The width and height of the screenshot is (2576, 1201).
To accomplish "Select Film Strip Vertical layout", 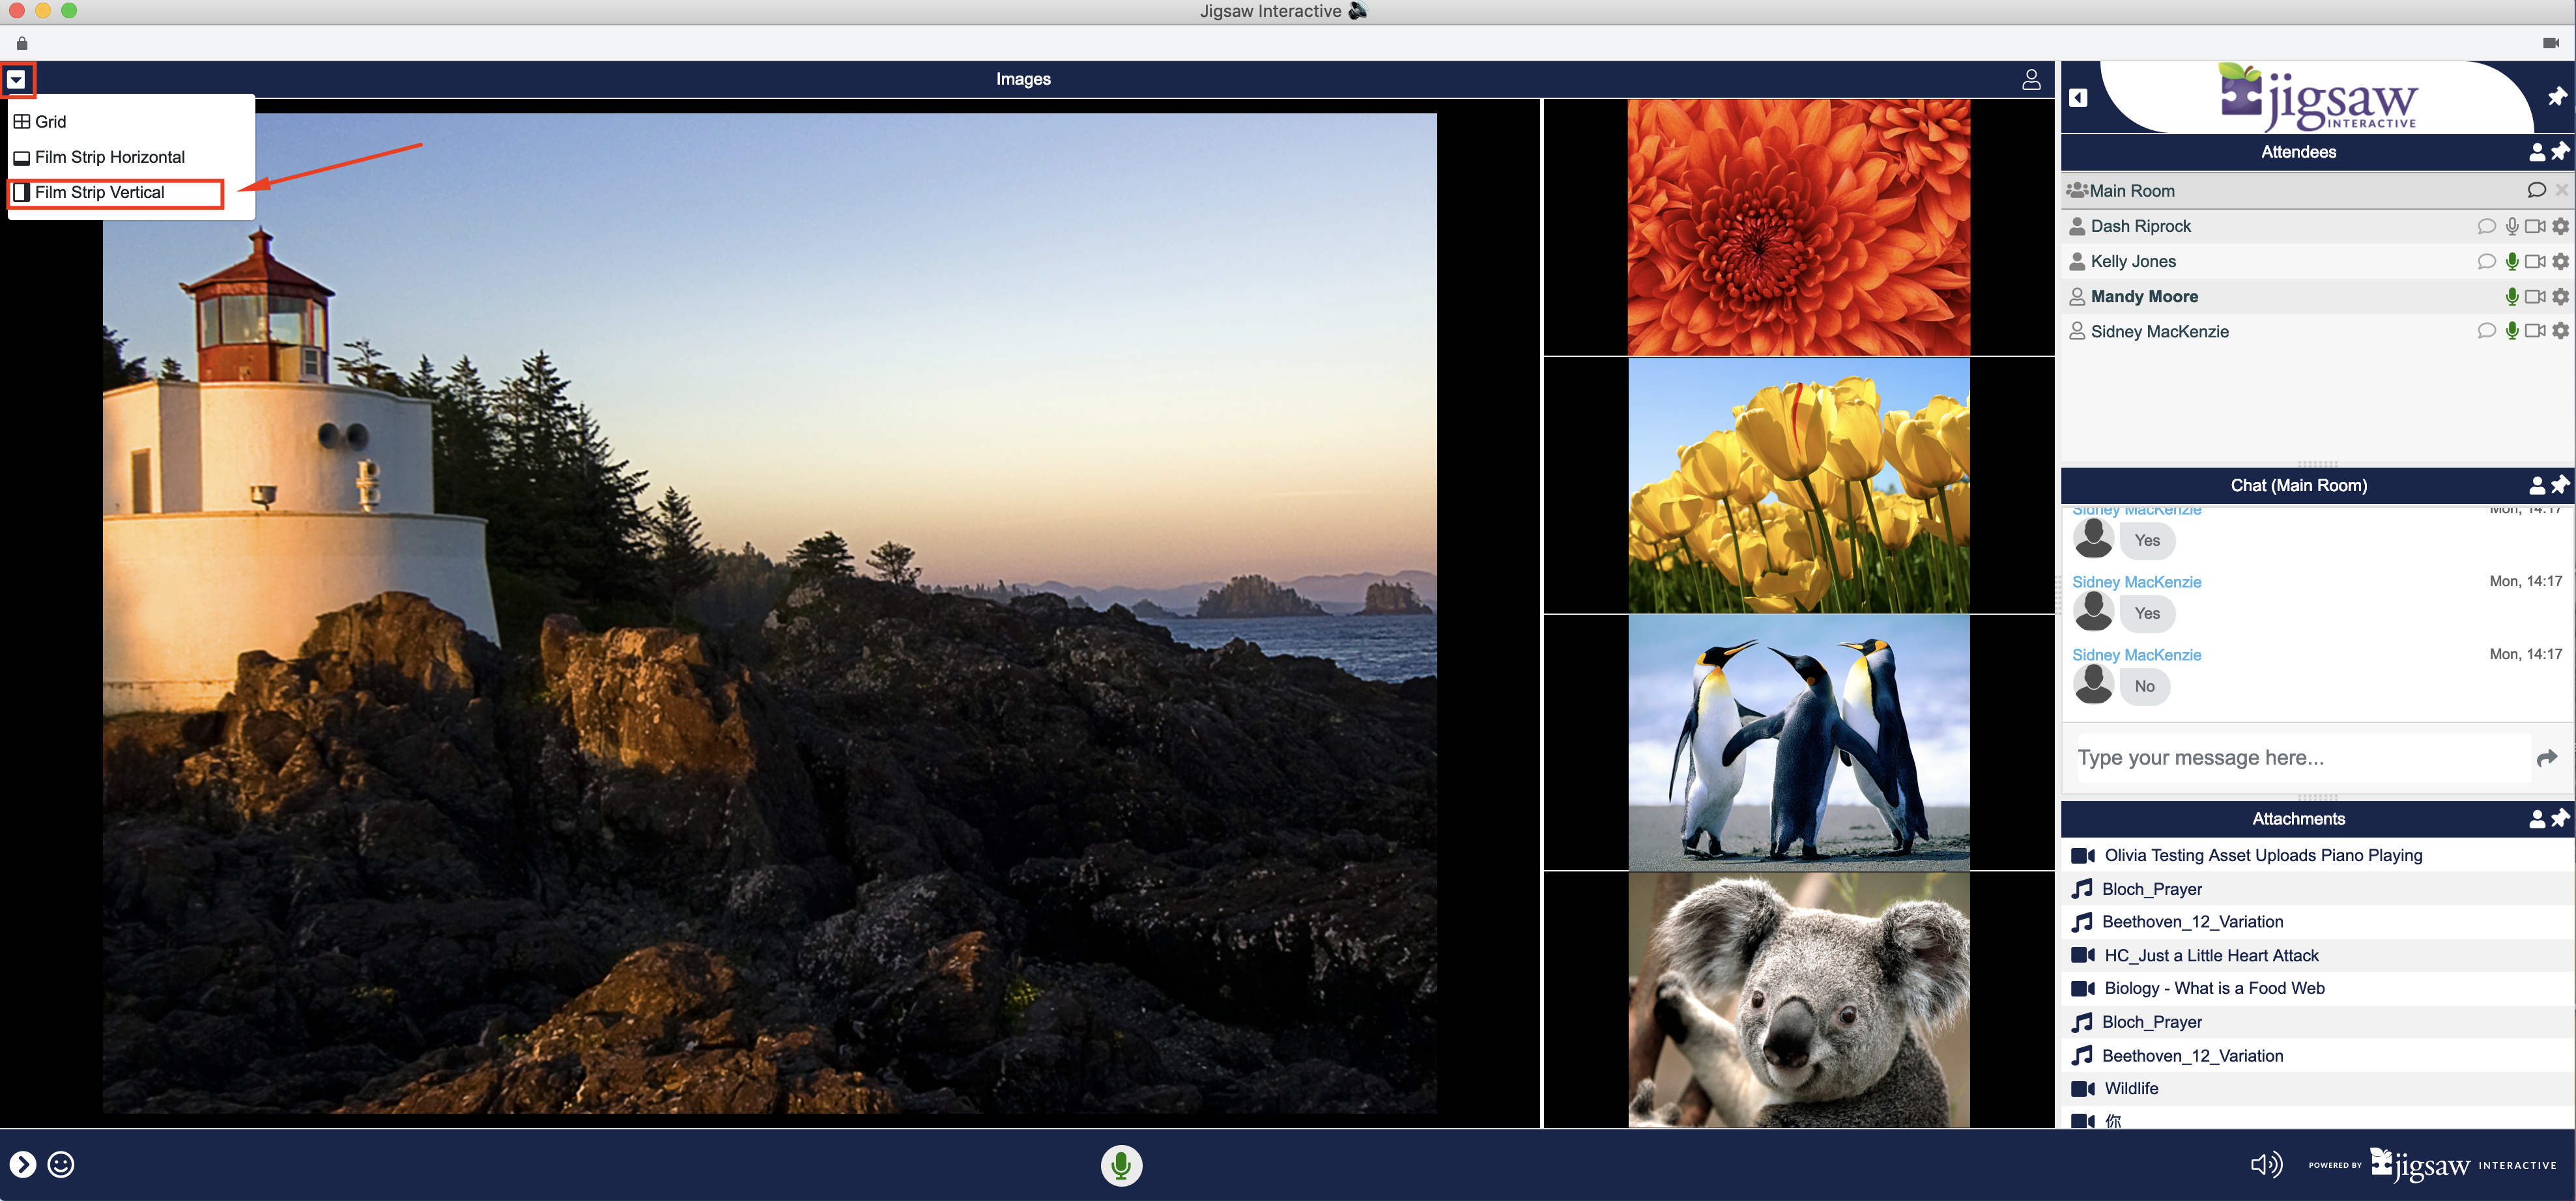I will point(100,192).
